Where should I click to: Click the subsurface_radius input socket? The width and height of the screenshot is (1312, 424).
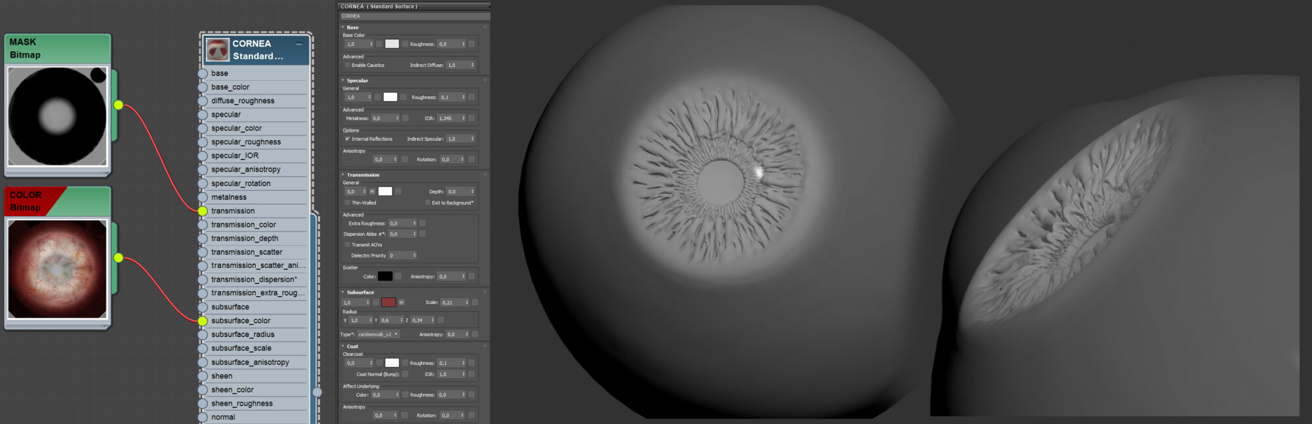click(203, 335)
